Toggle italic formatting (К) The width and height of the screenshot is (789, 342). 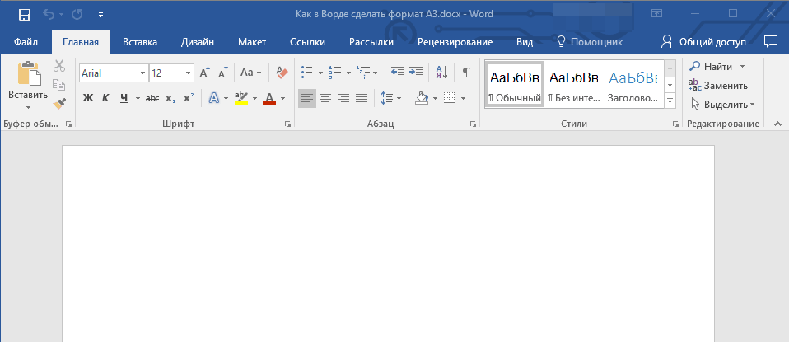coord(105,98)
